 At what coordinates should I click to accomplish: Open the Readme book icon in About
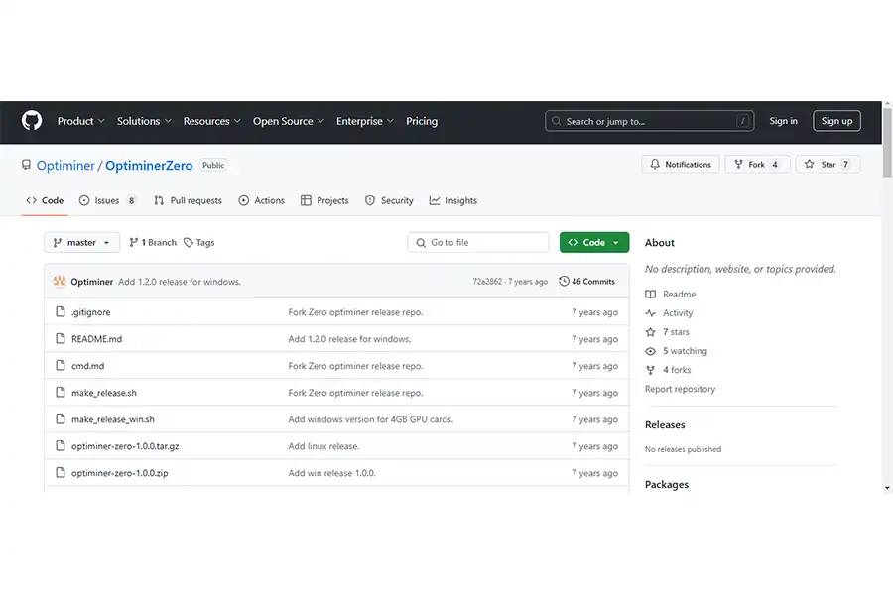(x=650, y=294)
